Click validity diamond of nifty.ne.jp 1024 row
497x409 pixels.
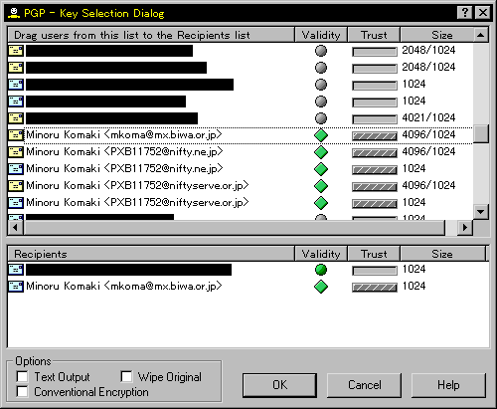pos(321,169)
